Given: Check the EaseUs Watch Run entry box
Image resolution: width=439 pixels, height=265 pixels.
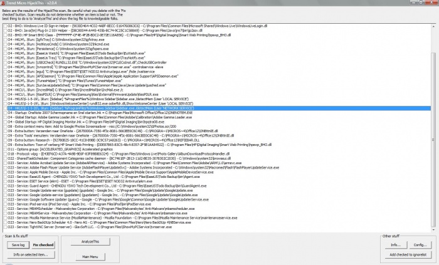Looking at the screenshot, I should [5, 53].
